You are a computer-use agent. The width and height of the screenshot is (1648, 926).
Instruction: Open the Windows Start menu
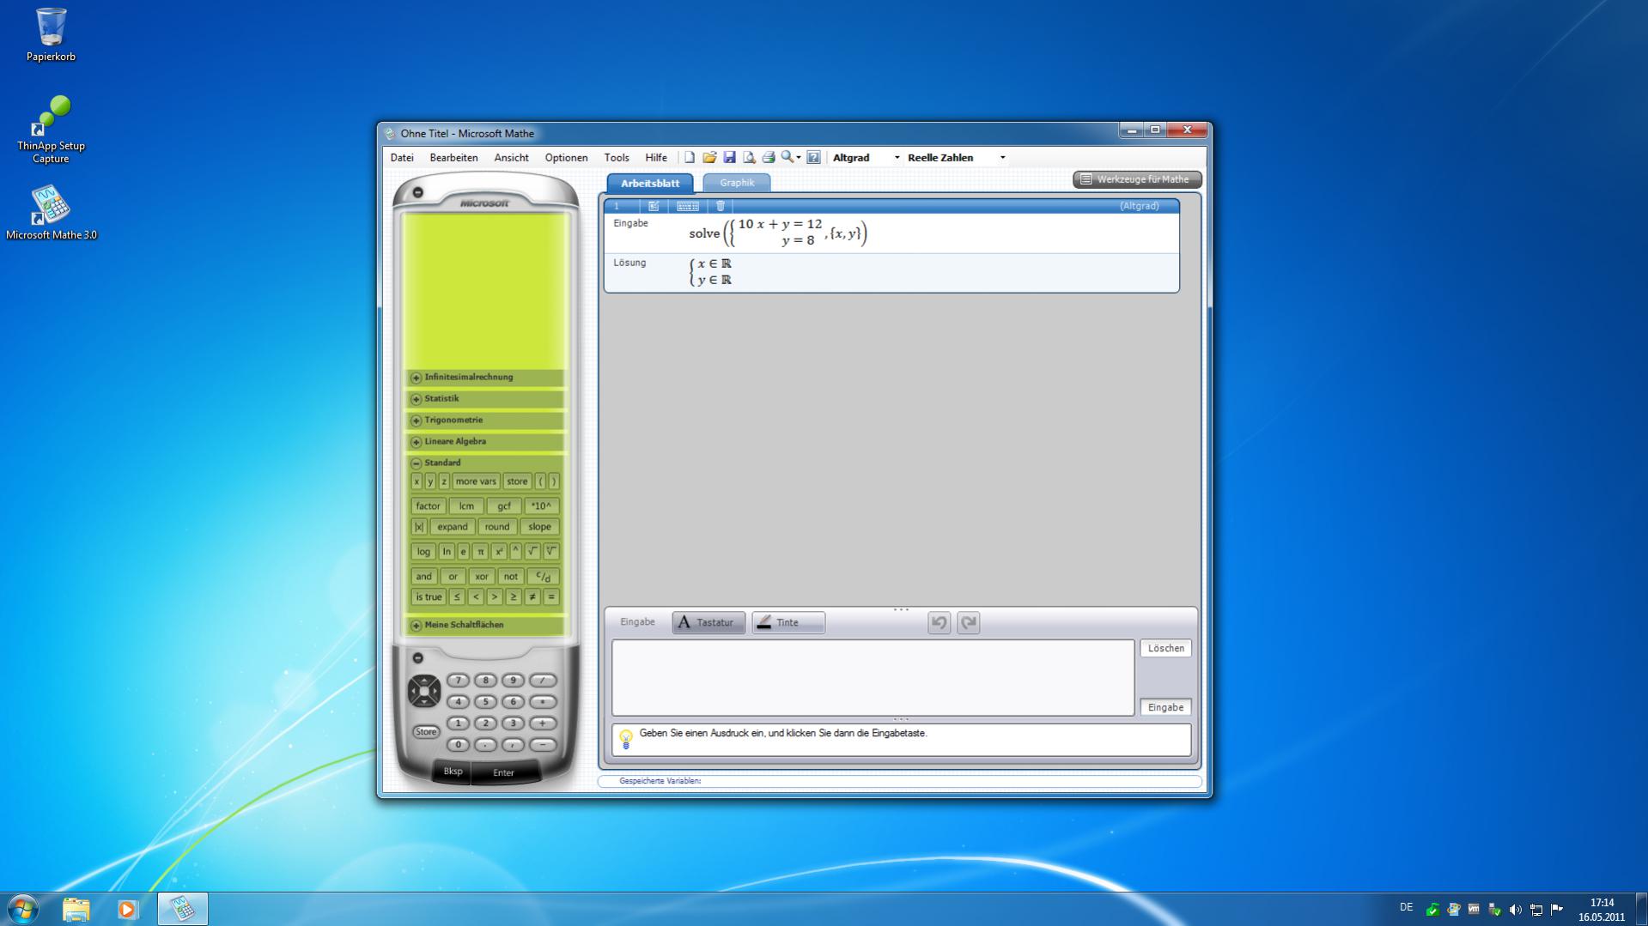22,909
